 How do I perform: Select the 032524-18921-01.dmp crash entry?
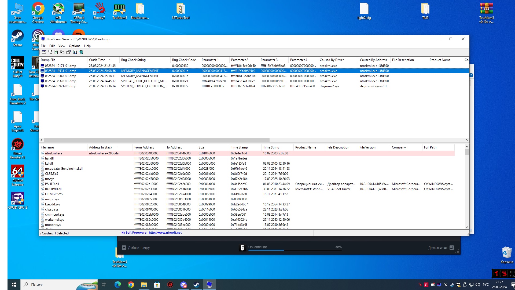click(61, 86)
